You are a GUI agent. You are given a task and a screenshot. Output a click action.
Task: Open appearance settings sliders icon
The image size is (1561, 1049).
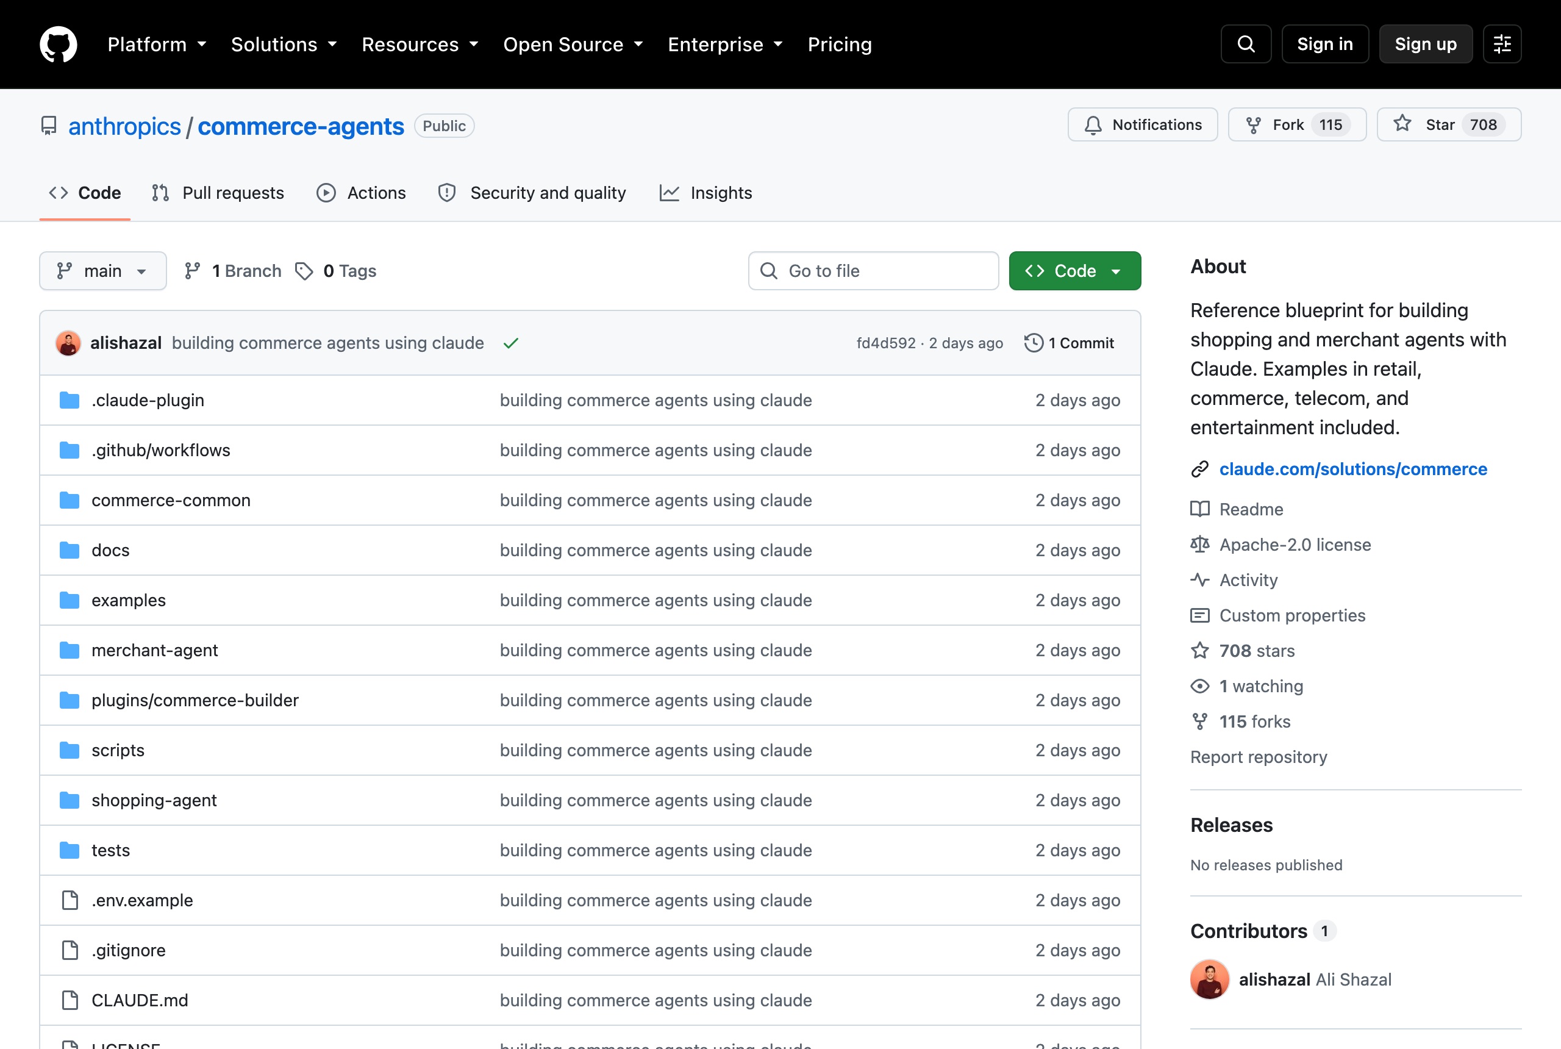click(1501, 44)
